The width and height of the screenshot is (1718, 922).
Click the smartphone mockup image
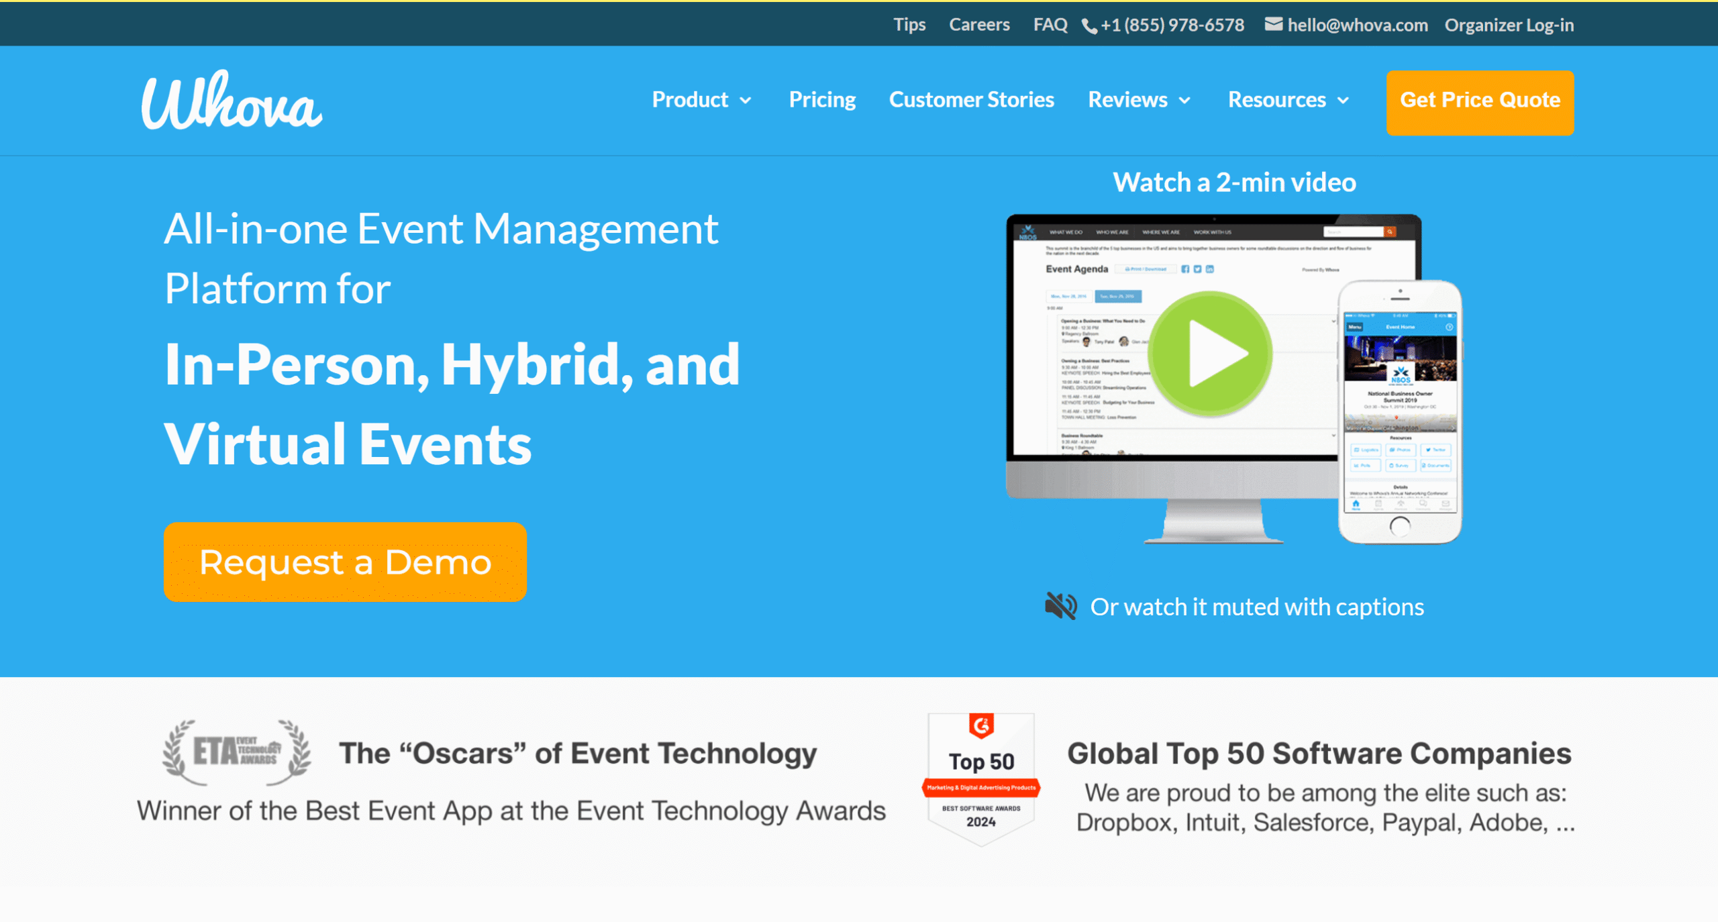[1400, 411]
